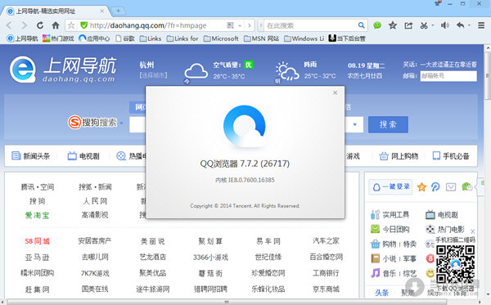This screenshot has width=491, height=305.
Task: Open the 谷歌 bookmark
Action: 125,38
